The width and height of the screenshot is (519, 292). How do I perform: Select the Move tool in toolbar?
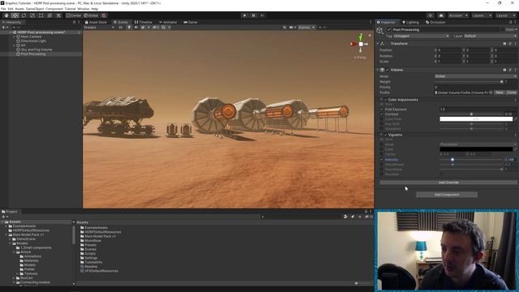(15, 15)
